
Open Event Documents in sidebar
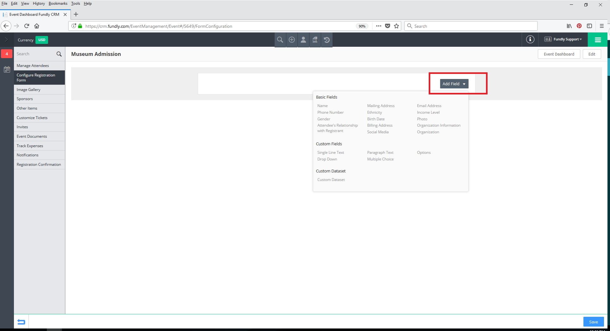pyautogui.click(x=39, y=136)
